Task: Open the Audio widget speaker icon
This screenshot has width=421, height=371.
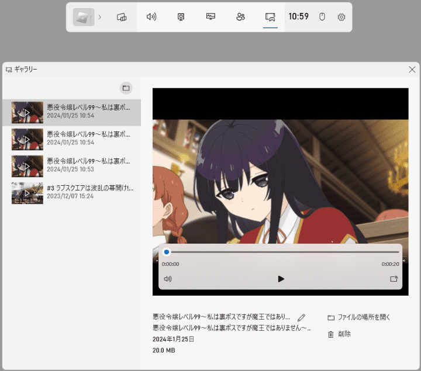Action: (151, 17)
